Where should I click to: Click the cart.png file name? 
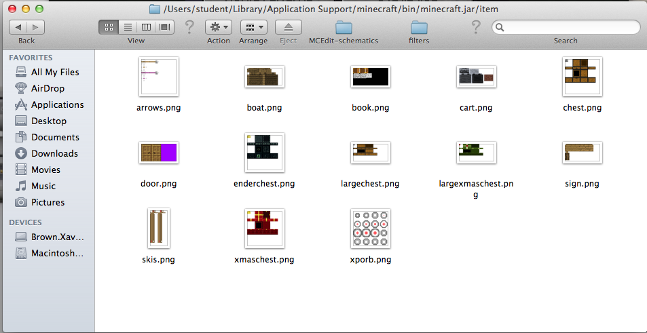pyautogui.click(x=476, y=109)
